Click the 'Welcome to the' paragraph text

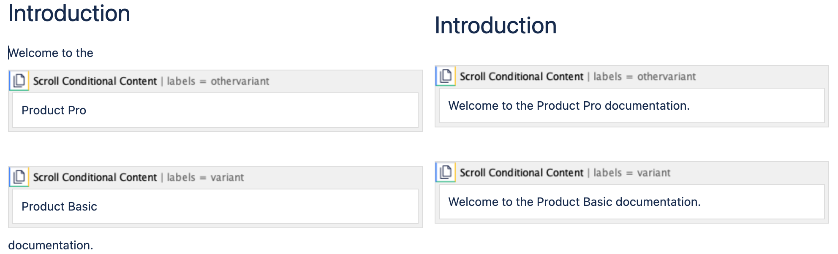(51, 53)
